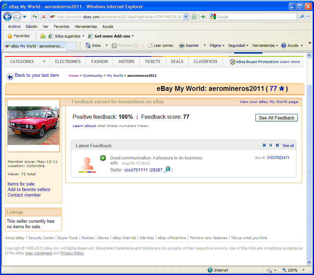Click the See All Feedback button
The height and width of the screenshot is (275, 314).
click(x=276, y=118)
